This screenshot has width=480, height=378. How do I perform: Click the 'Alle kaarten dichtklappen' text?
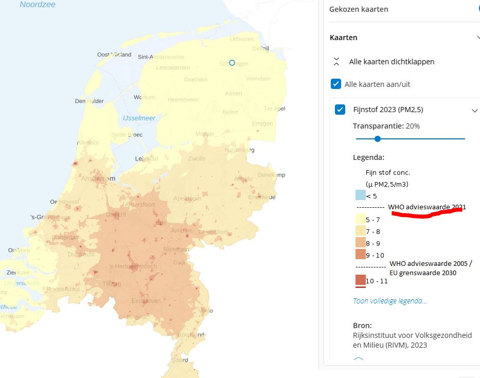pyautogui.click(x=392, y=62)
